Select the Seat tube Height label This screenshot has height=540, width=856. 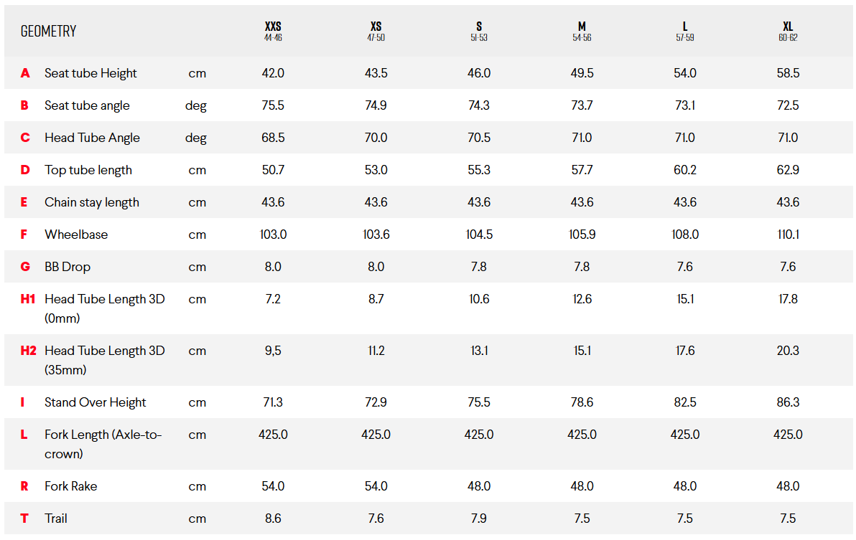click(x=90, y=73)
